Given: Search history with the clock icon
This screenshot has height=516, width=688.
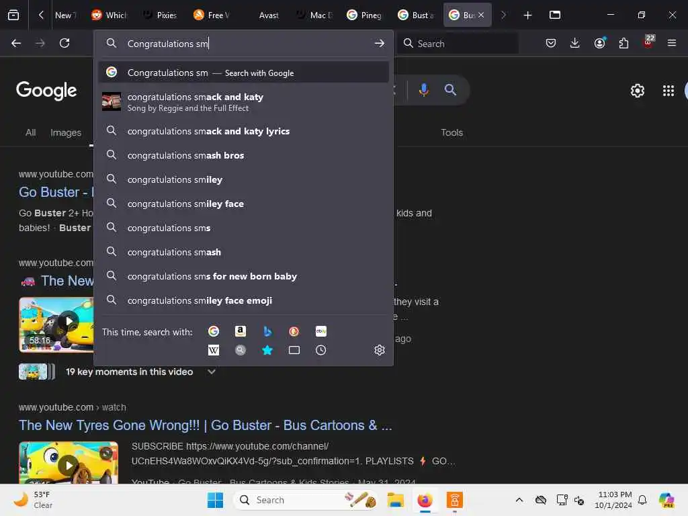Looking at the screenshot, I should [x=320, y=350].
